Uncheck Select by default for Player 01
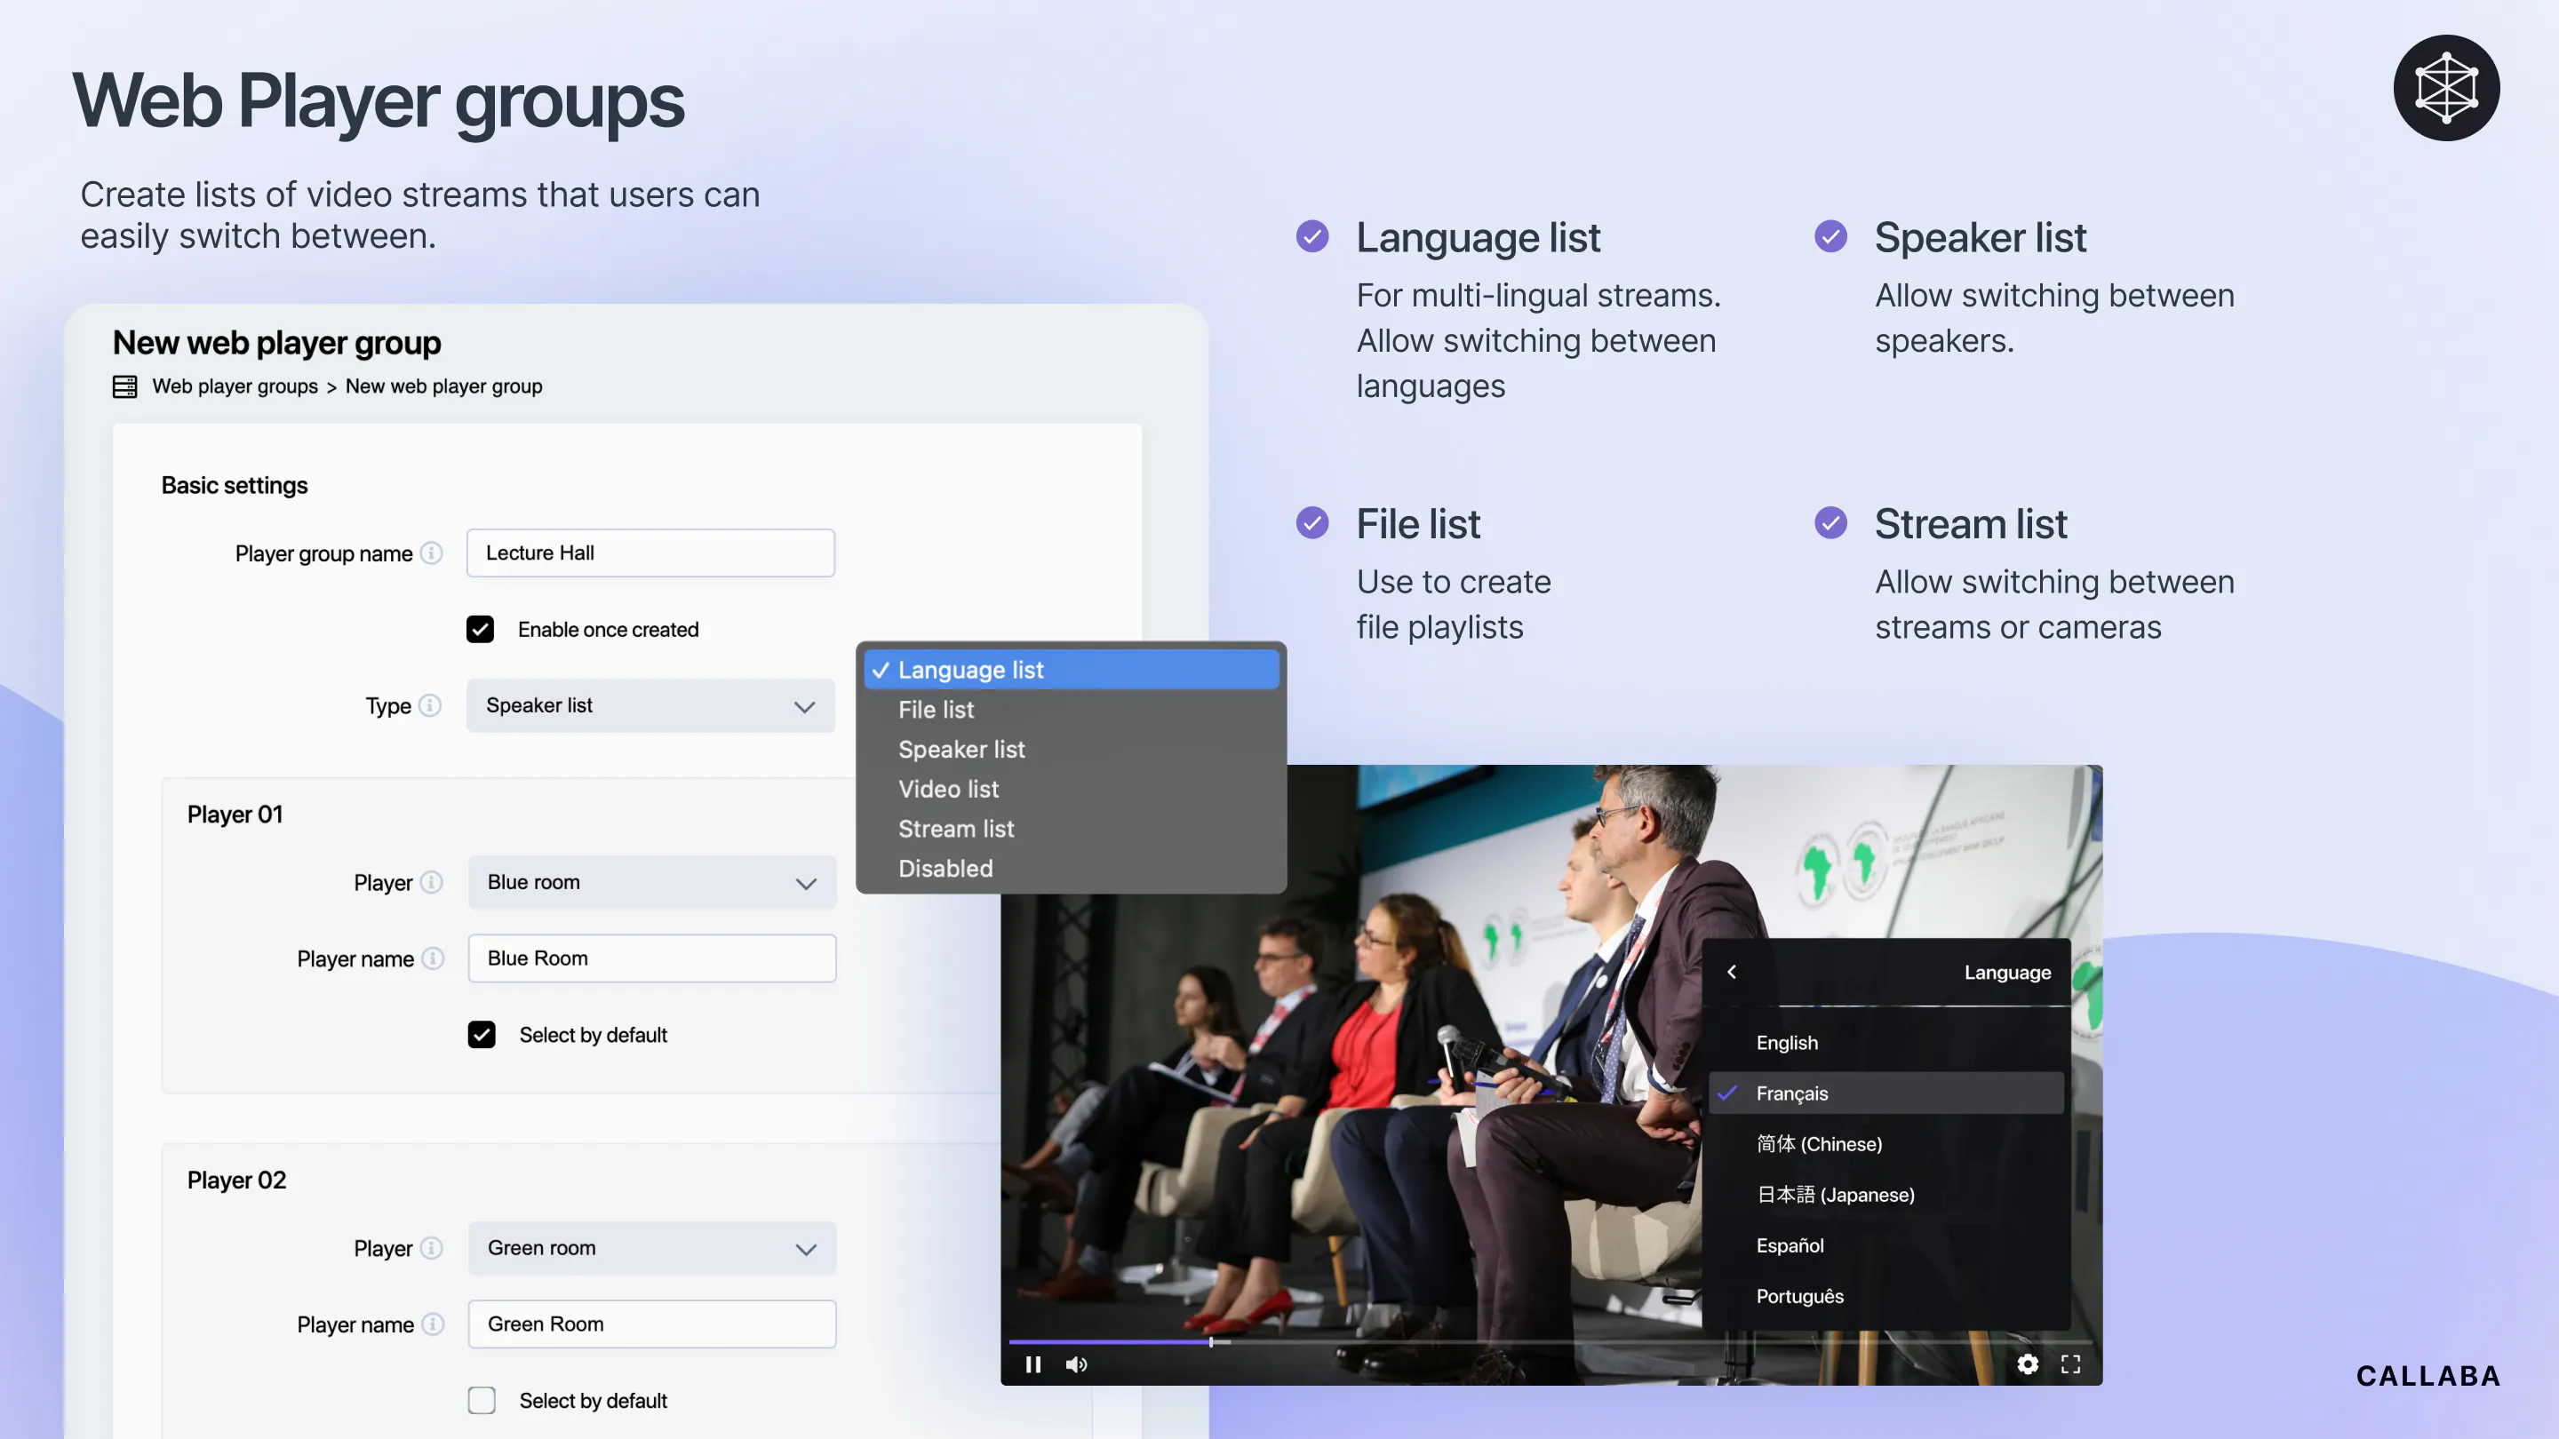2559x1439 pixels. 482,1035
